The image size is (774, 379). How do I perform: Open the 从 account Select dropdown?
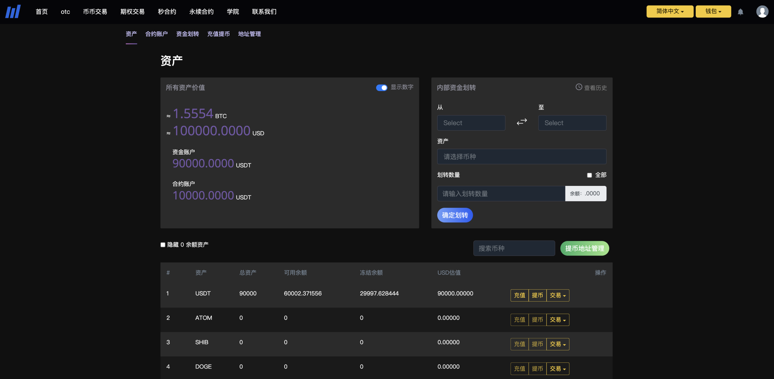[471, 123]
